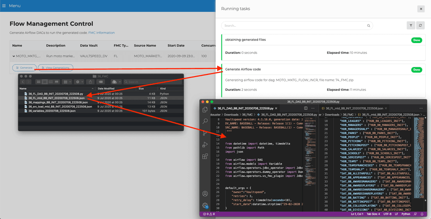VS Code: click Split Editor icon

coord(306,108)
